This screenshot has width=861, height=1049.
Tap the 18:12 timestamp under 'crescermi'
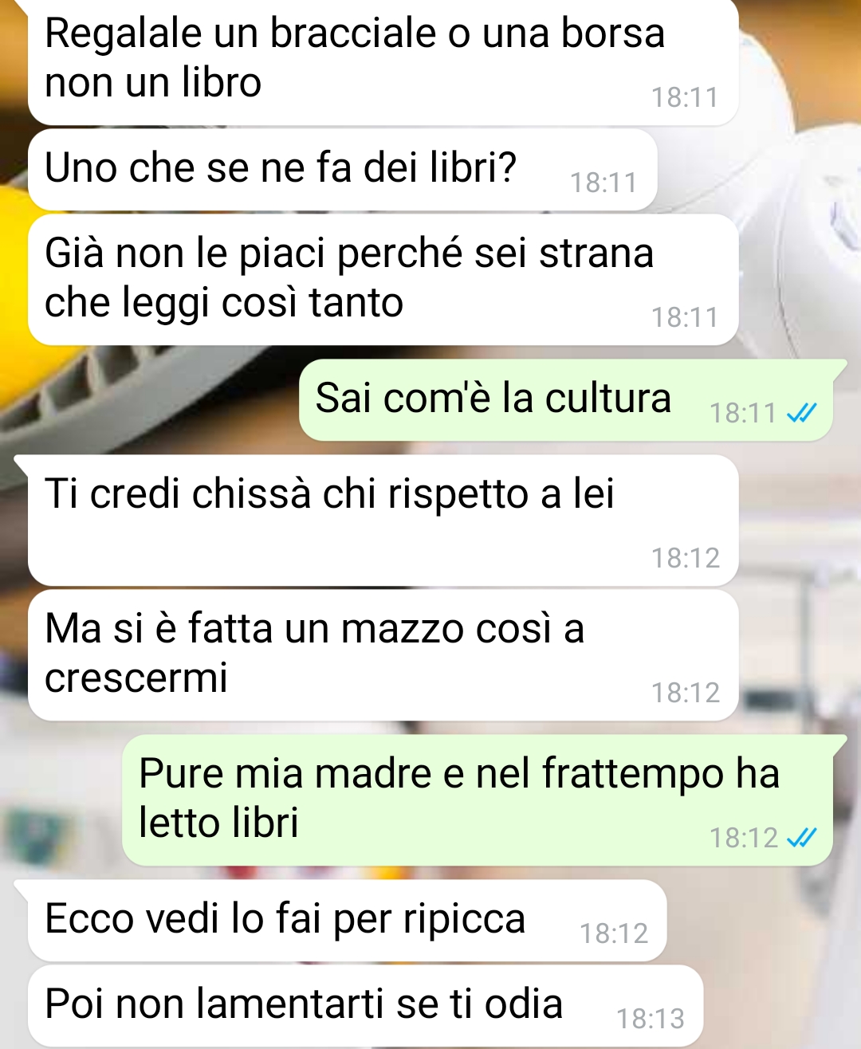(686, 693)
